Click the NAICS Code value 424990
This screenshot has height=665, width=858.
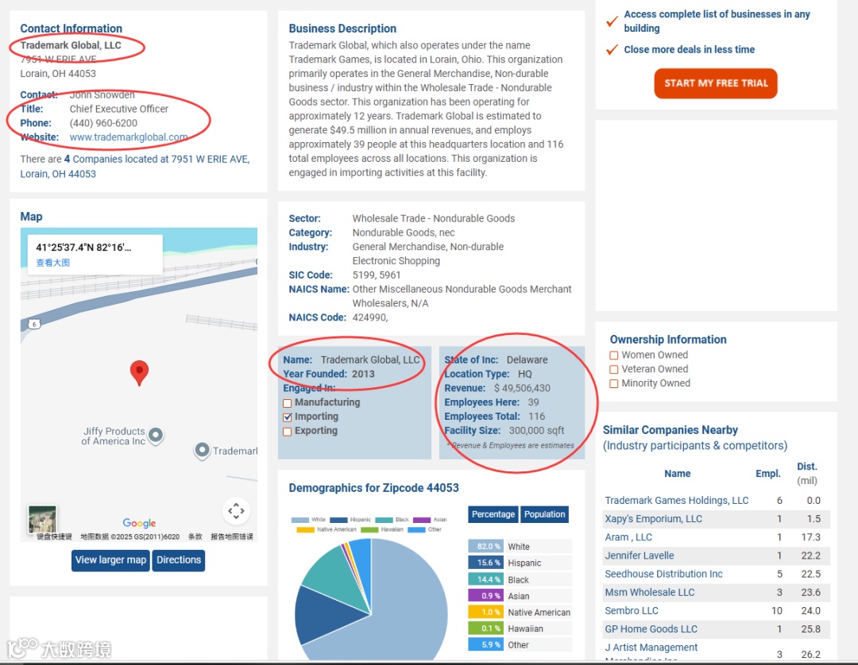pos(370,317)
